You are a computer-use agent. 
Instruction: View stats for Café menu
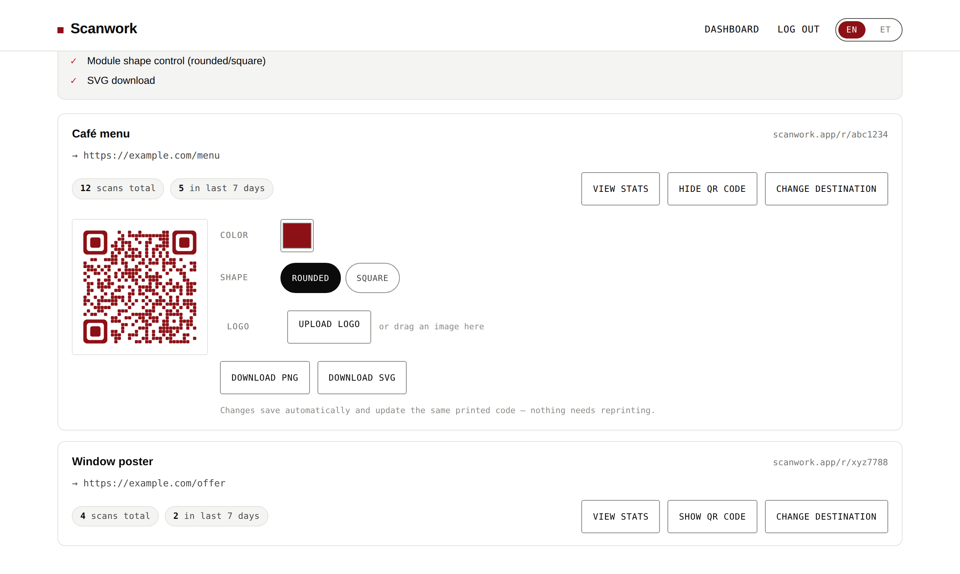click(620, 189)
